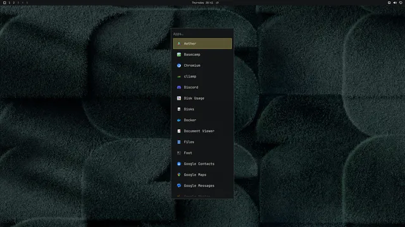Open the Disks entry
Viewport: 405px width, 227px height.
pos(202,109)
